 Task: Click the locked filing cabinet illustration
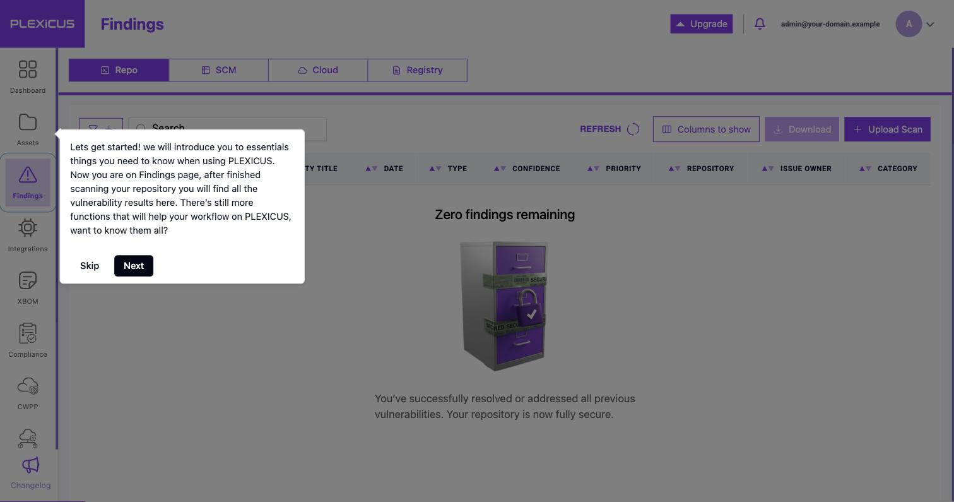coord(503,306)
